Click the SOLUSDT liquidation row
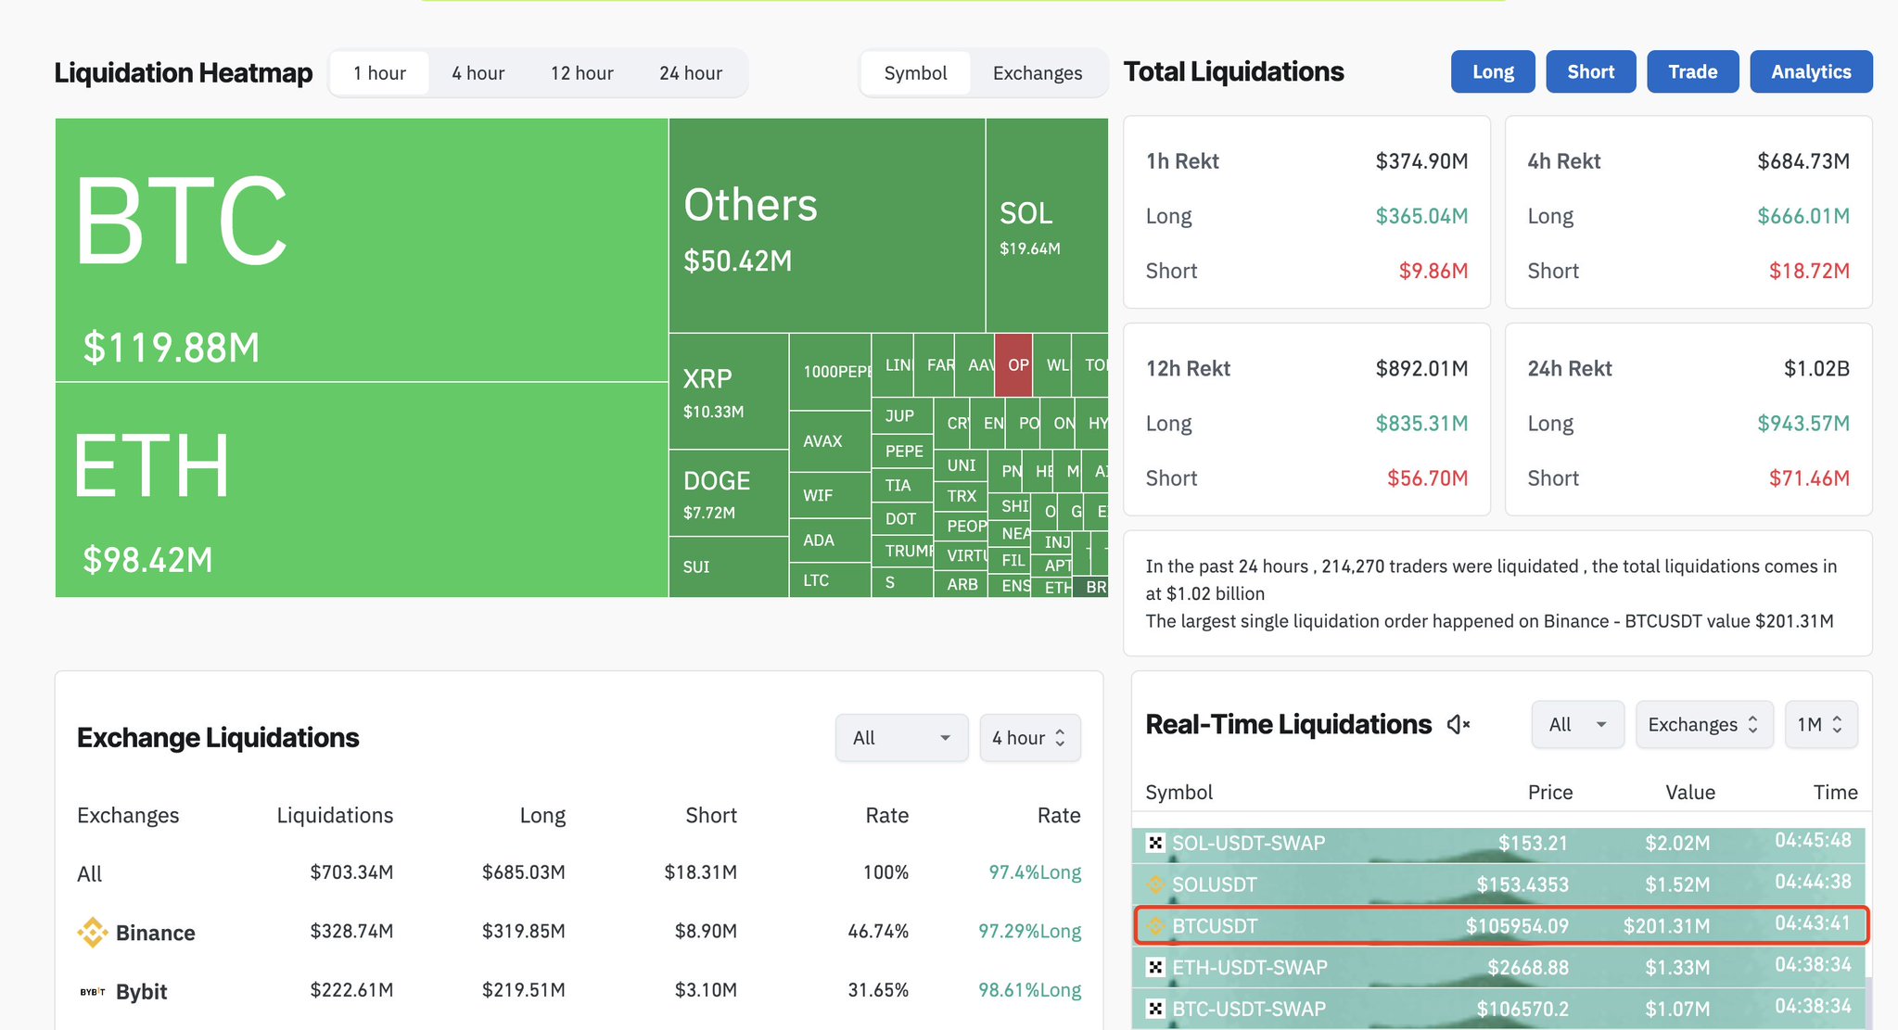Screen dimensions: 1898x1030 (1498, 884)
